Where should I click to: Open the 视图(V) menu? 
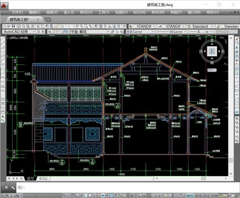(52, 12)
